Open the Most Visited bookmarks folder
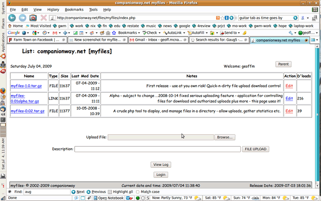 pos(38,26)
